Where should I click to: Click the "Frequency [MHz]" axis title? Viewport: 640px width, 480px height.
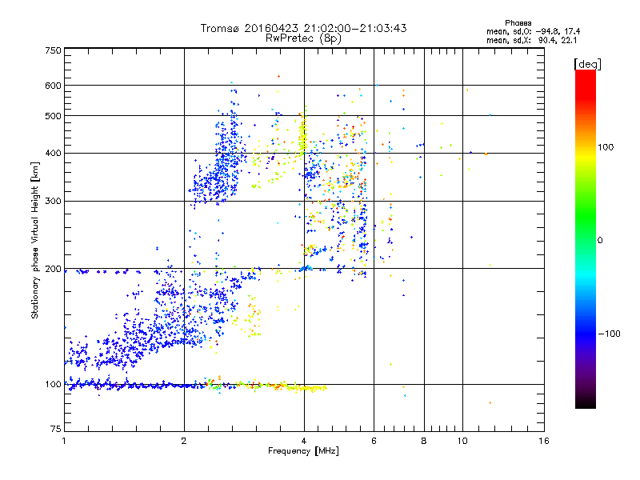tap(303, 451)
